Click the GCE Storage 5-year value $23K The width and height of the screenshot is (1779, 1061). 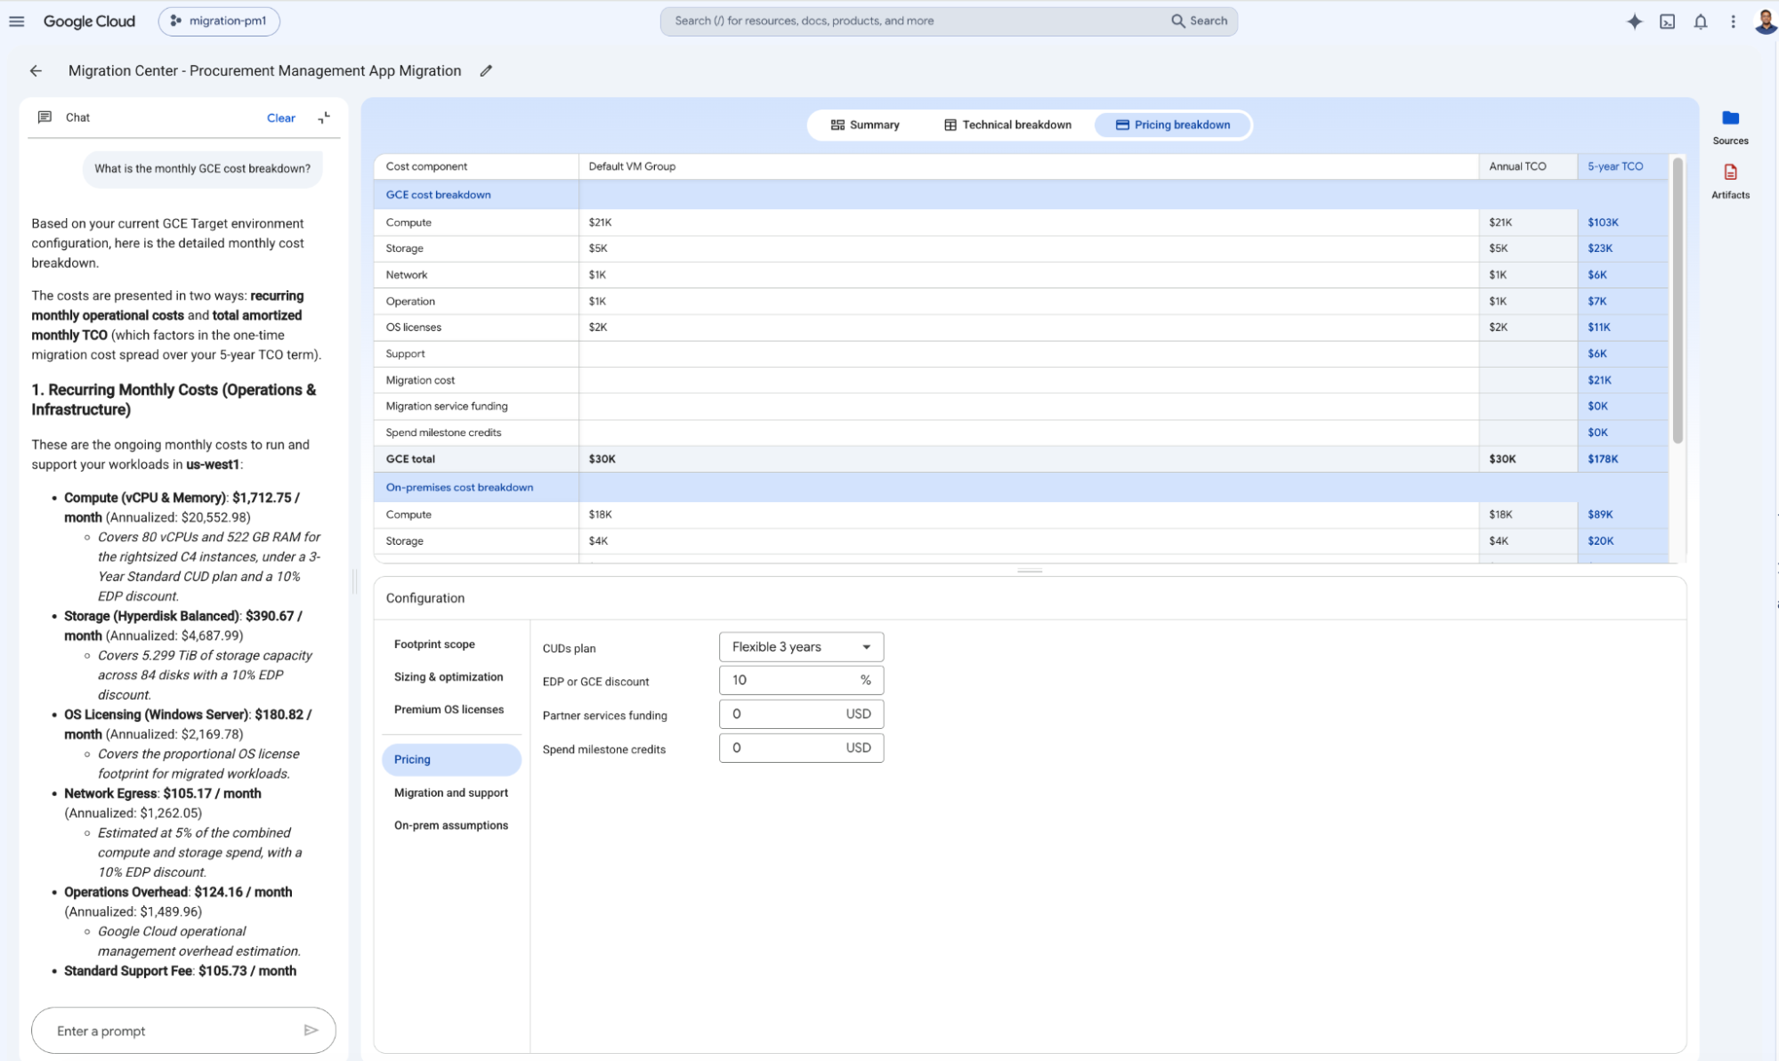[1599, 248]
